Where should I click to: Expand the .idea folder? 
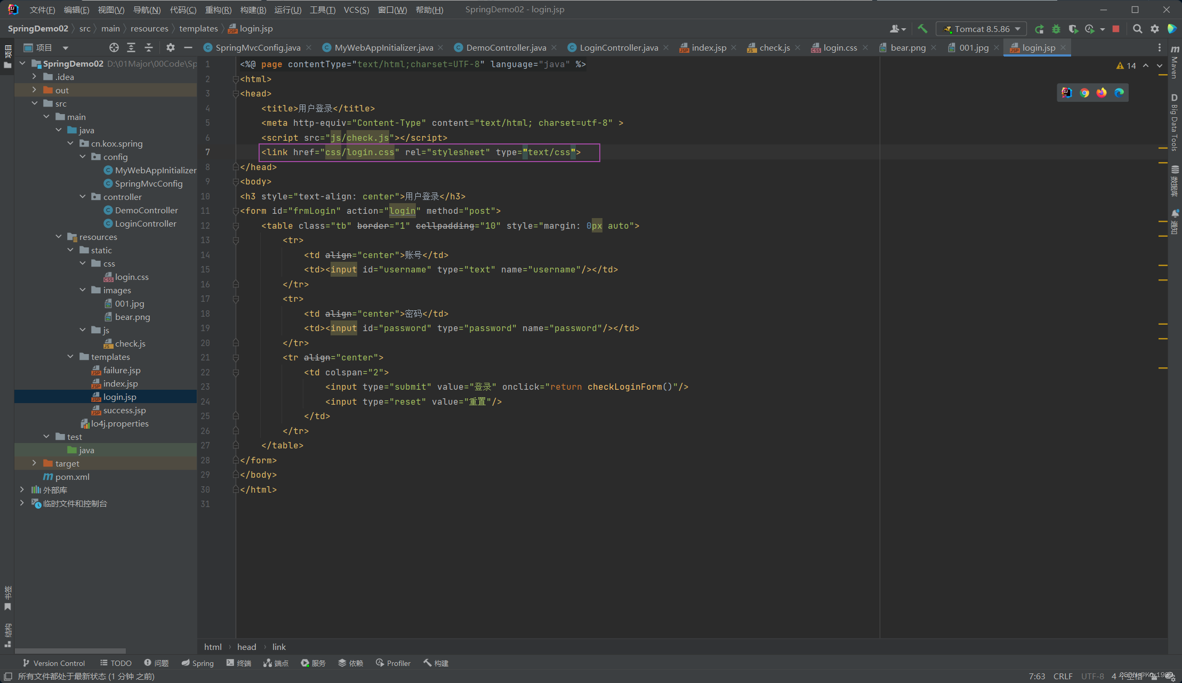tap(34, 77)
